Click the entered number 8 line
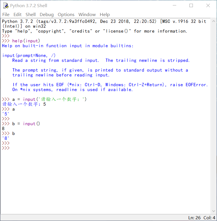The image size is (217, 221). (3, 128)
